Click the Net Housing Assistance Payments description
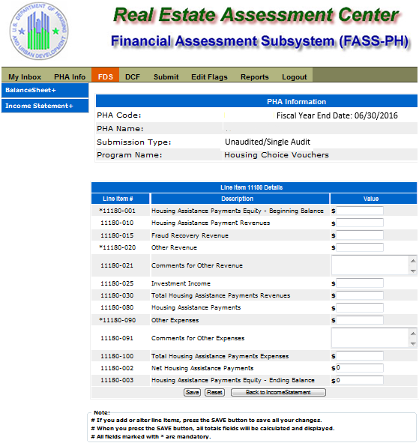The height and width of the screenshot is (446, 419). point(202,368)
